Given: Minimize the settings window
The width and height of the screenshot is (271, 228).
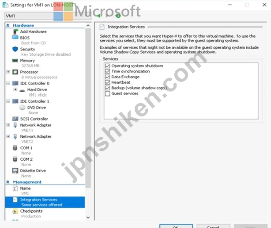Looking at the screenshot, I should (x=230, y=5).
